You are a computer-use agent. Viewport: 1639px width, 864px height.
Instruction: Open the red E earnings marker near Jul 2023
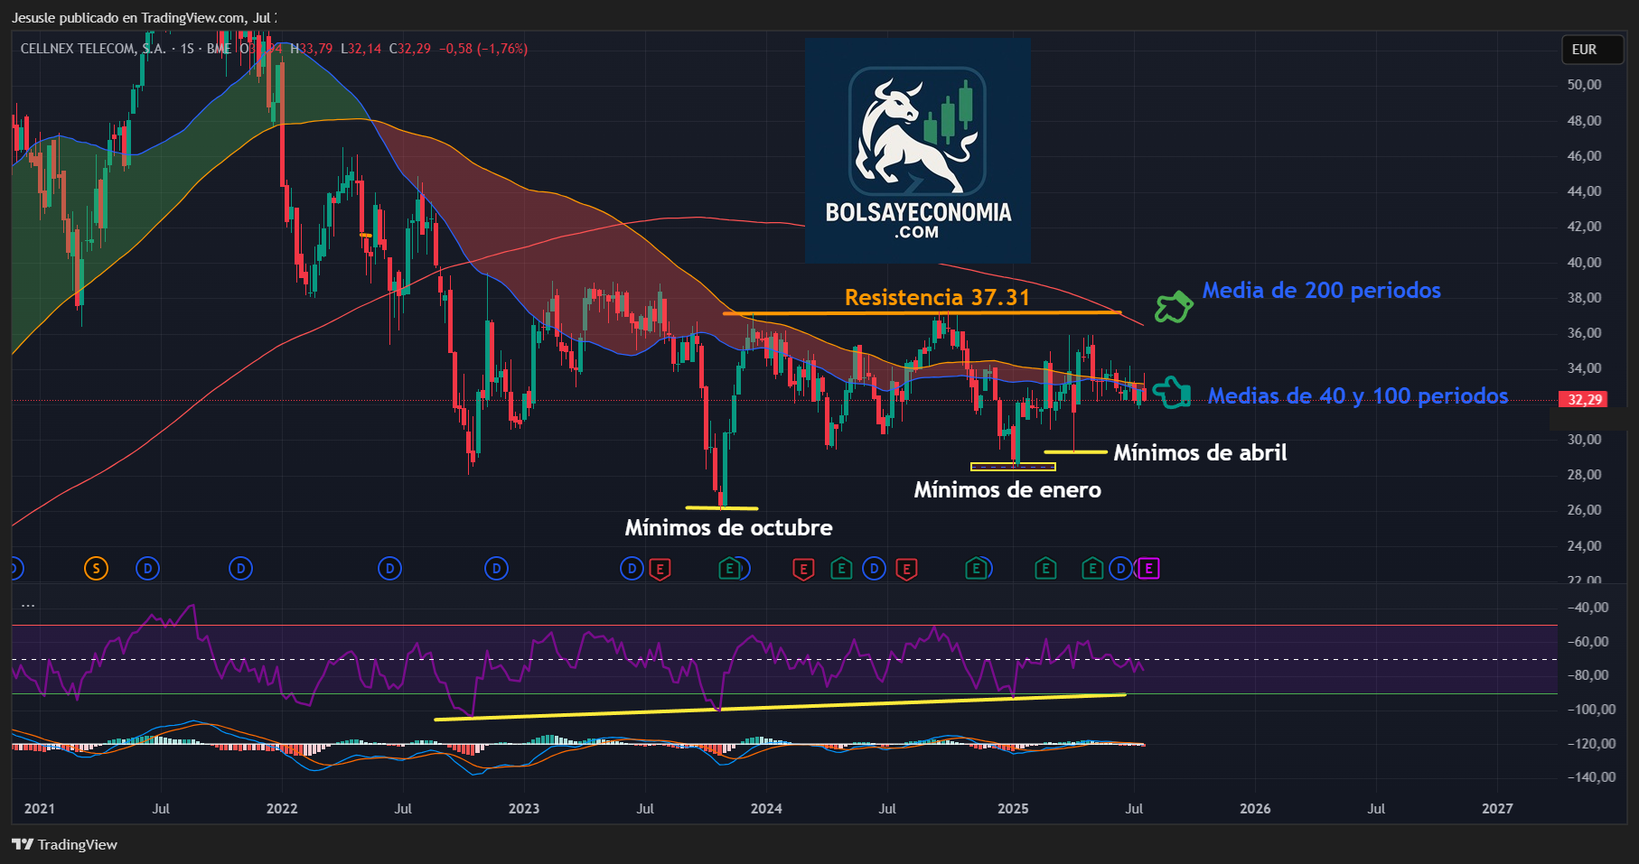click(x=660, y=570)
